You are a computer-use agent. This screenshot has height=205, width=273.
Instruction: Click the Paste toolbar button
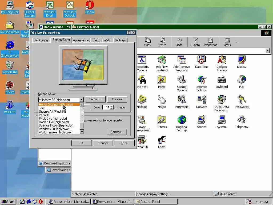tap(162, 42)
